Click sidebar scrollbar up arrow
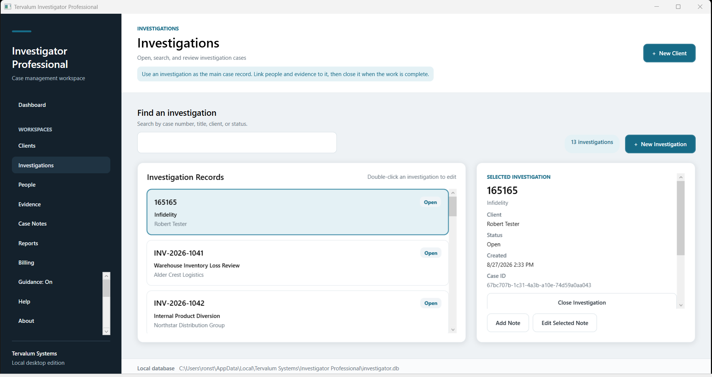 pos(107,276)
